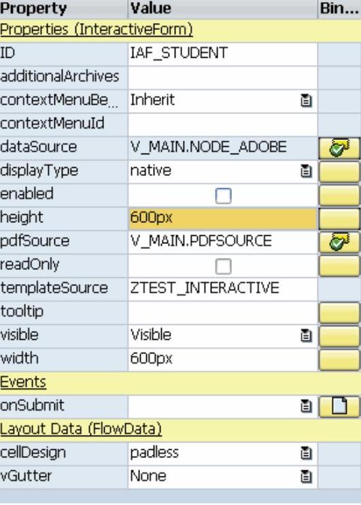Select Layout Data (FlowData) section header

[81, 430]
